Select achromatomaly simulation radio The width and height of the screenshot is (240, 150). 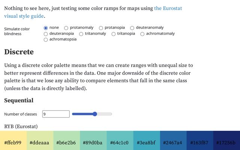[x=142, y=34]
